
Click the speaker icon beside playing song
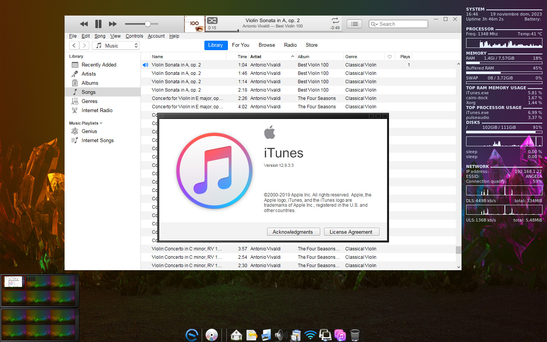(145, 65)
